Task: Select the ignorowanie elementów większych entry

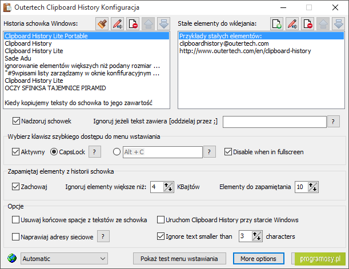Action: tap(87, 66)
